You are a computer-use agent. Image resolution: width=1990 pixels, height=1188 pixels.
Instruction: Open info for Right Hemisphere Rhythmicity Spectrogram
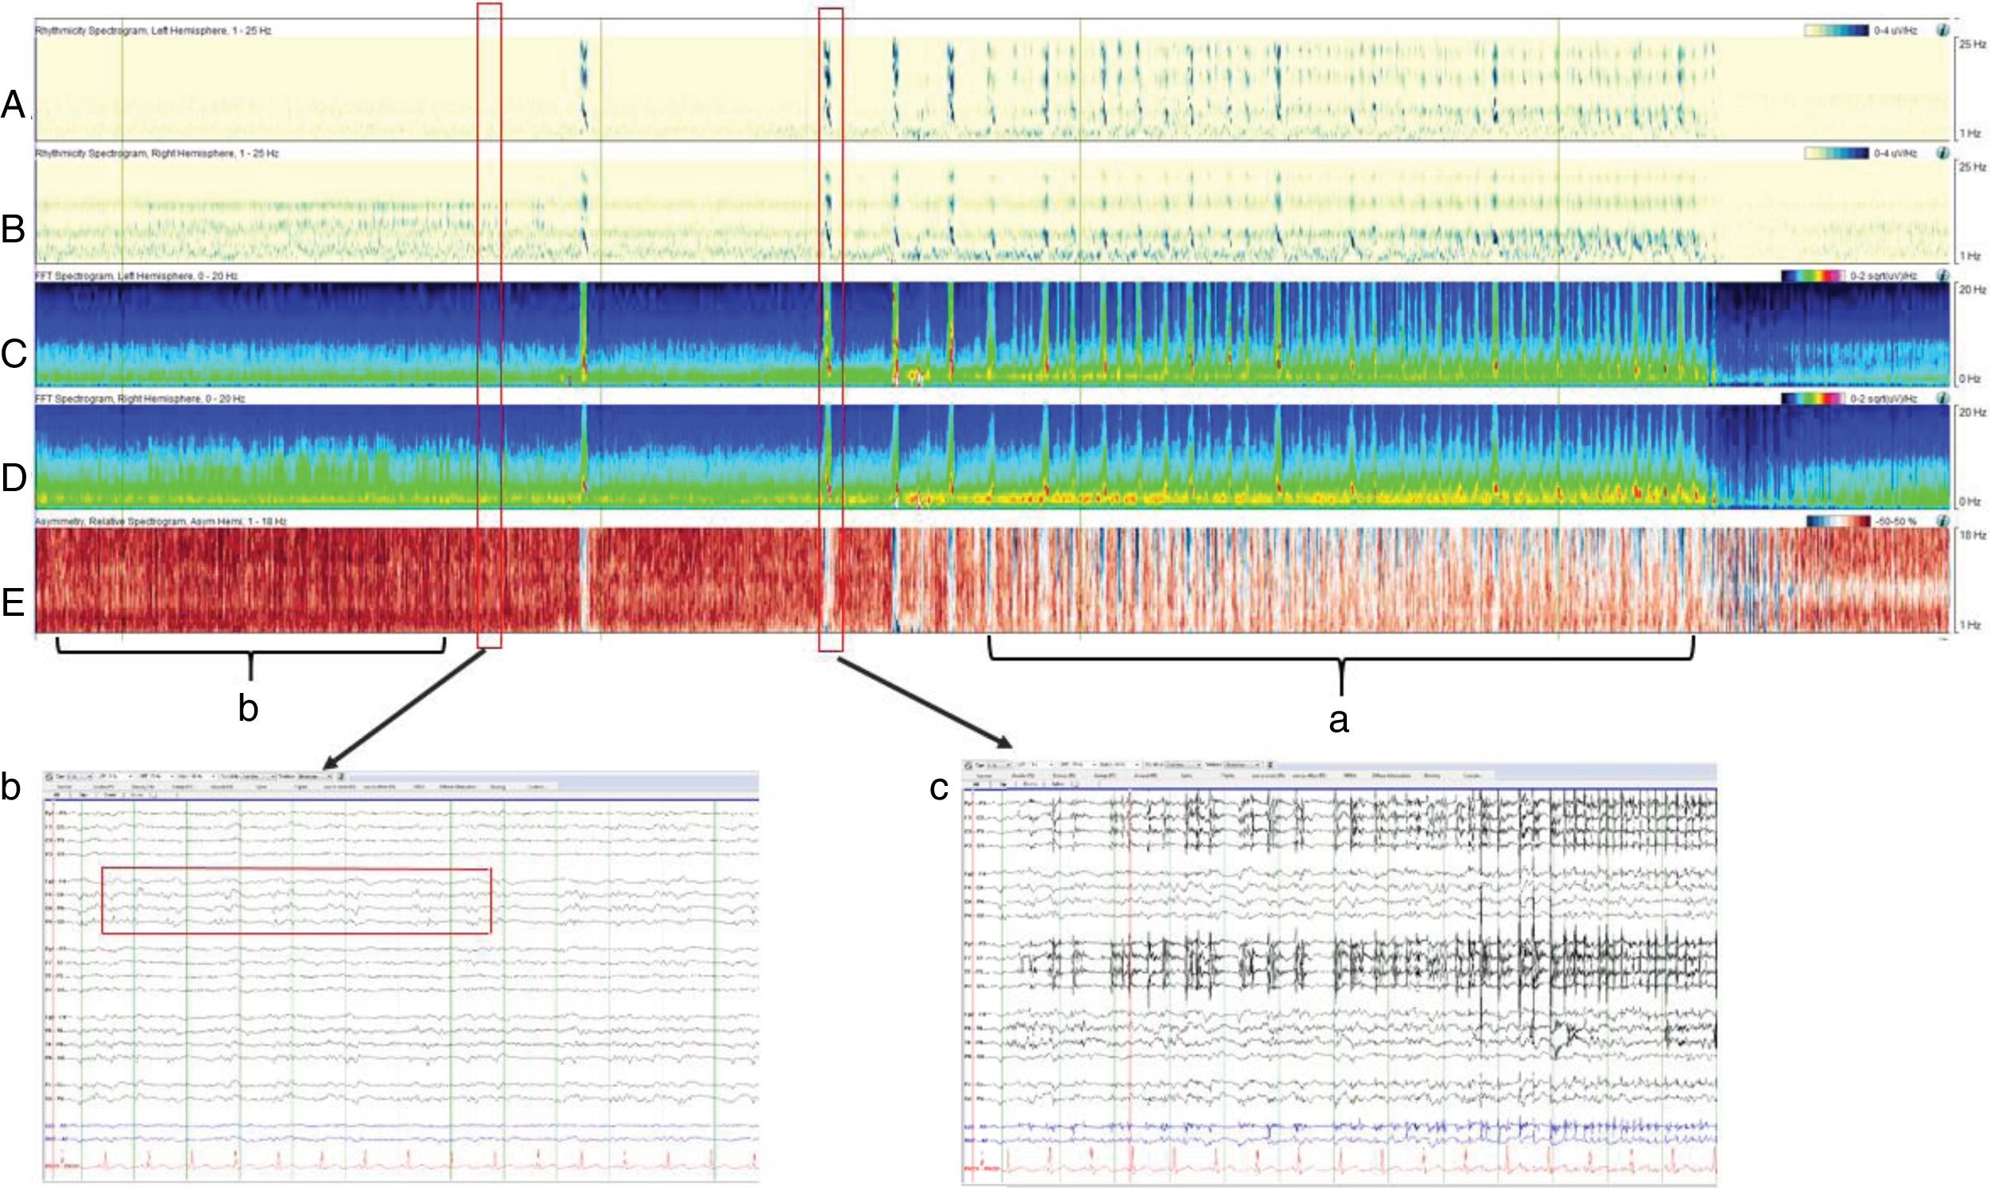point(1942,153)
